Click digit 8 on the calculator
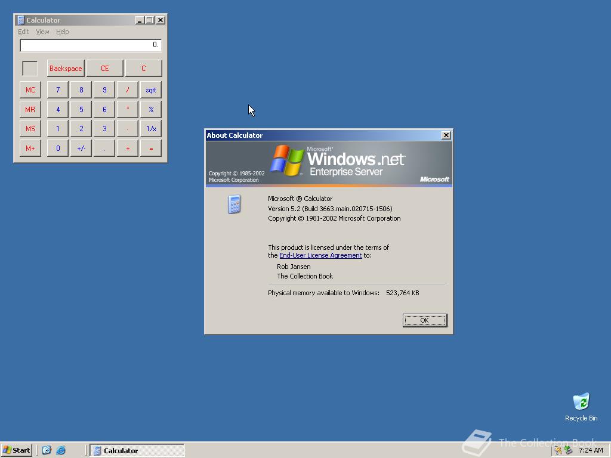The width and height of the screenshot is (611, 458). [81, 90]
